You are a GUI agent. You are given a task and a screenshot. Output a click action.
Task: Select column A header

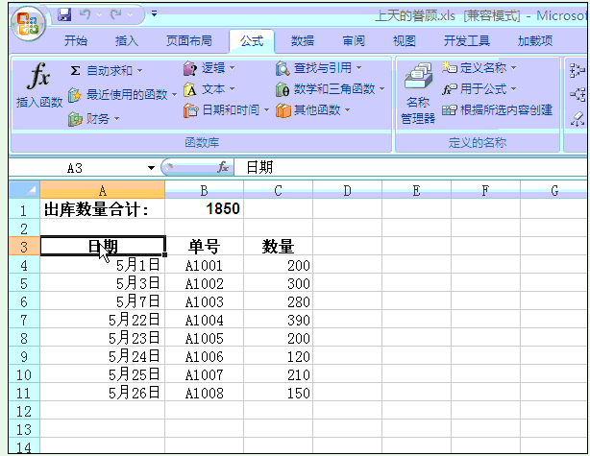[103, 190]
